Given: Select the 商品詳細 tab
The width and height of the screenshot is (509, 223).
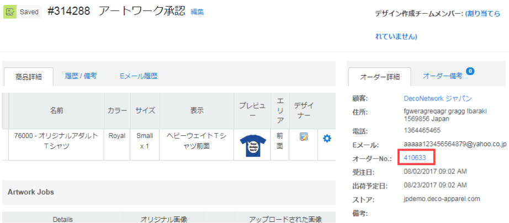Looking at the screenshot, I should (29, 77).
